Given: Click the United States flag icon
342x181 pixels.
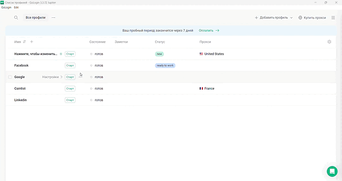Looking at the screenshot, I should (201, 54).
